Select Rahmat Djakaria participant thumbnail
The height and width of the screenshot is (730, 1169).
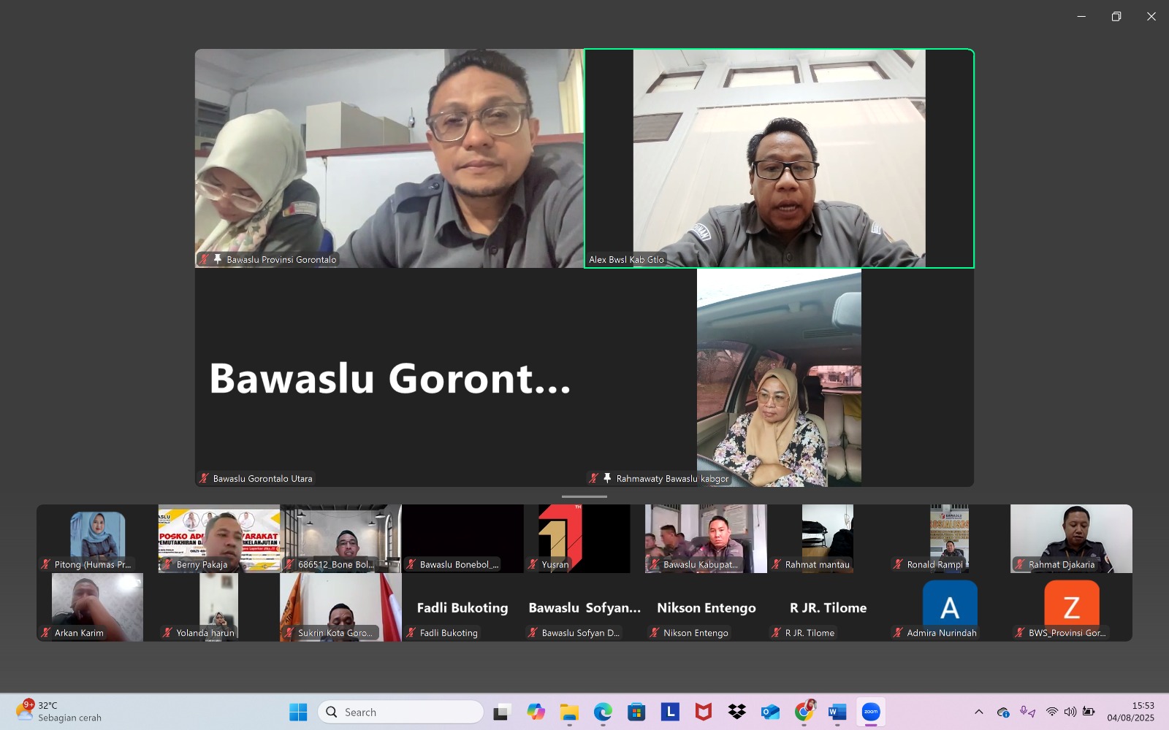pos(1071,539)
